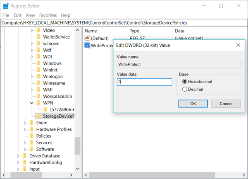Open the Favorites menu
The height and width of the screenshot is (179, 248).
tap(48, 15)
